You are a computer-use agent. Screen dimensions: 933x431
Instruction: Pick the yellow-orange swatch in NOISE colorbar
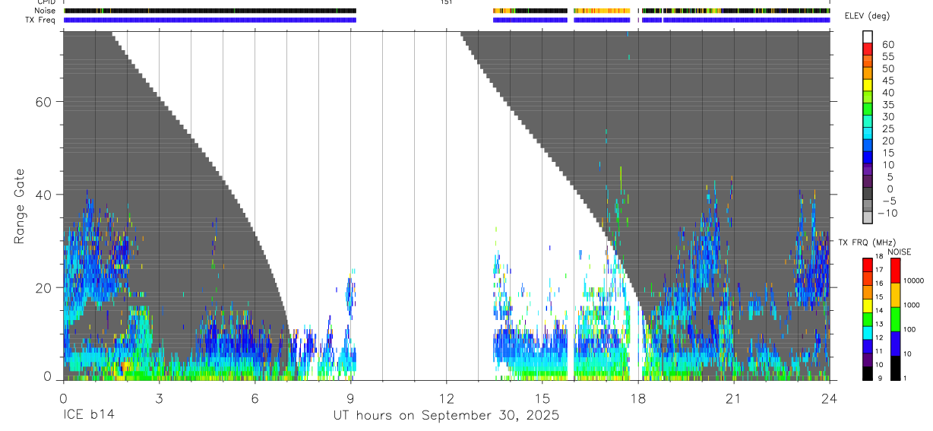point(896,295)
